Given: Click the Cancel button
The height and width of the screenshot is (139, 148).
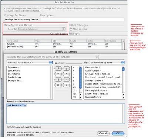Looking at the screenshot, I should (x=103, y=133).
